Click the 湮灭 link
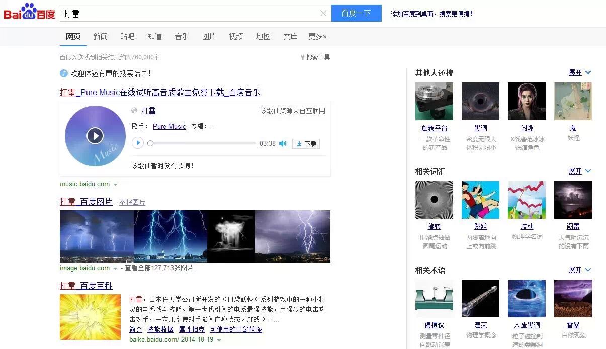 click(480, 325)
